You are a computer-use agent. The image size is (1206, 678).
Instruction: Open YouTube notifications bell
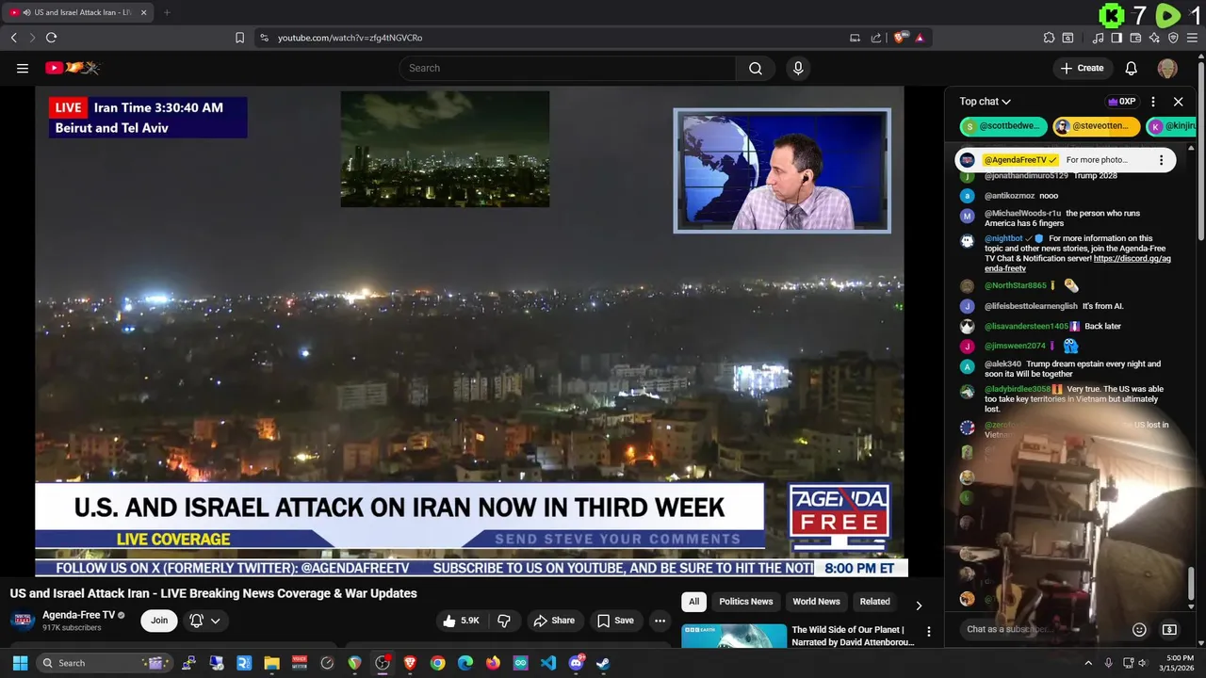(1132, 68)
